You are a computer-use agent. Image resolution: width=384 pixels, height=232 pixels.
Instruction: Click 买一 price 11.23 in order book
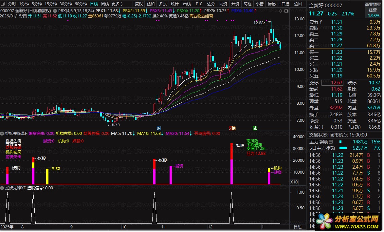[337, 52]
